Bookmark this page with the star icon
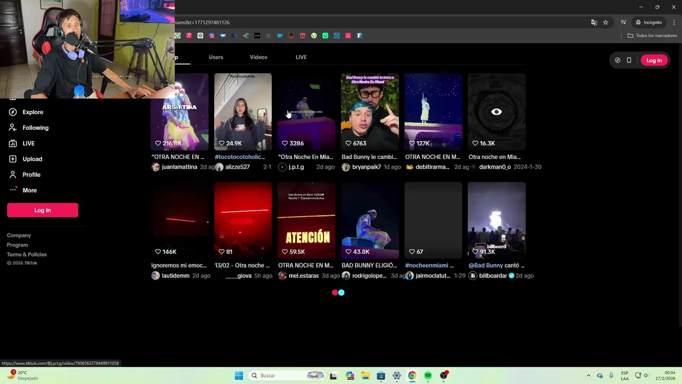Viewport: 682px width, 384px height. coord(606,22)
